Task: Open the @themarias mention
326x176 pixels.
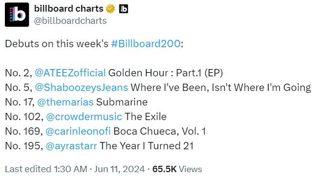Action: [65, 102]
